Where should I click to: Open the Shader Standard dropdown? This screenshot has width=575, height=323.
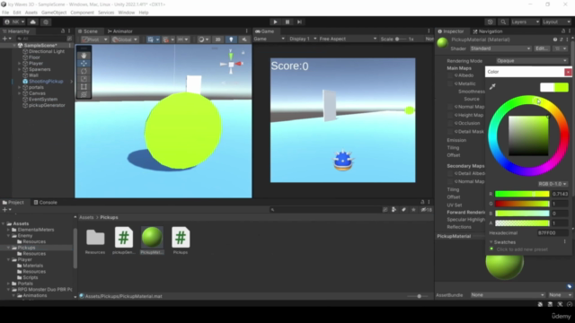[500, 48]
